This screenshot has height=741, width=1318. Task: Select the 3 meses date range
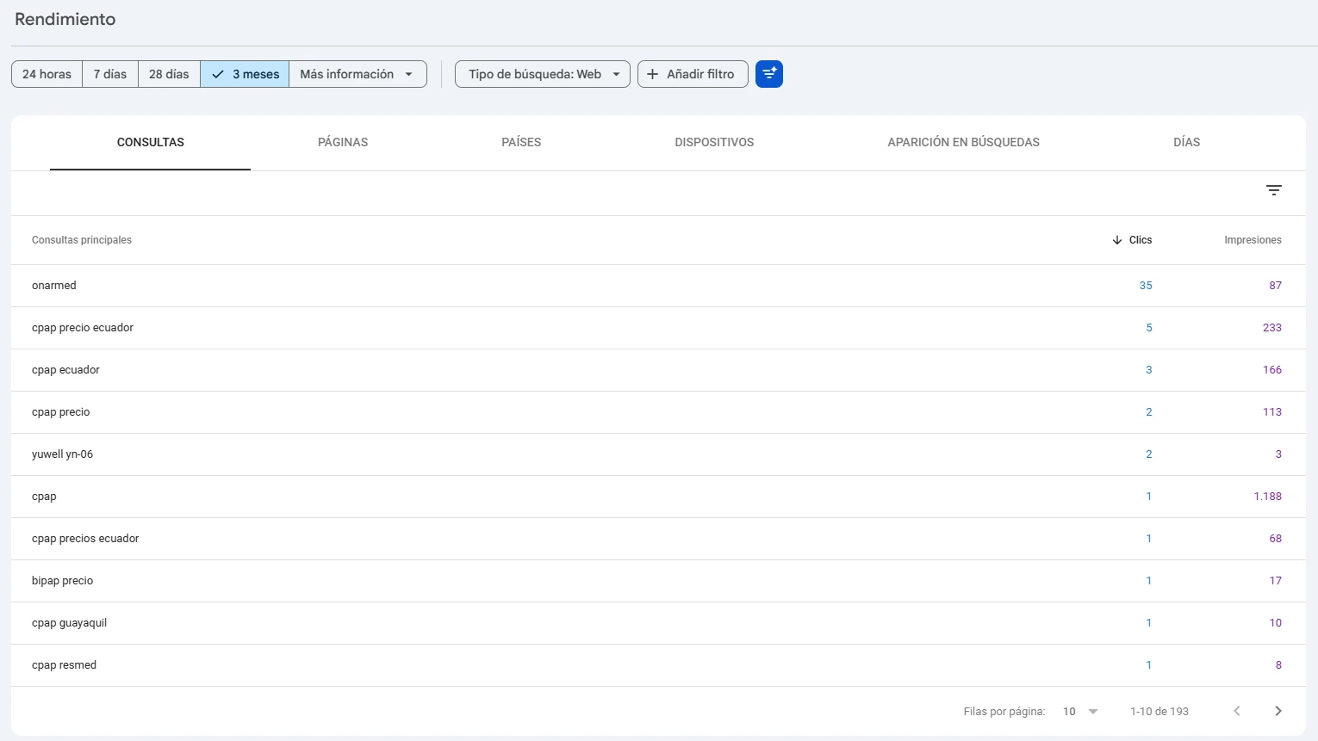[x=245, y=74]
